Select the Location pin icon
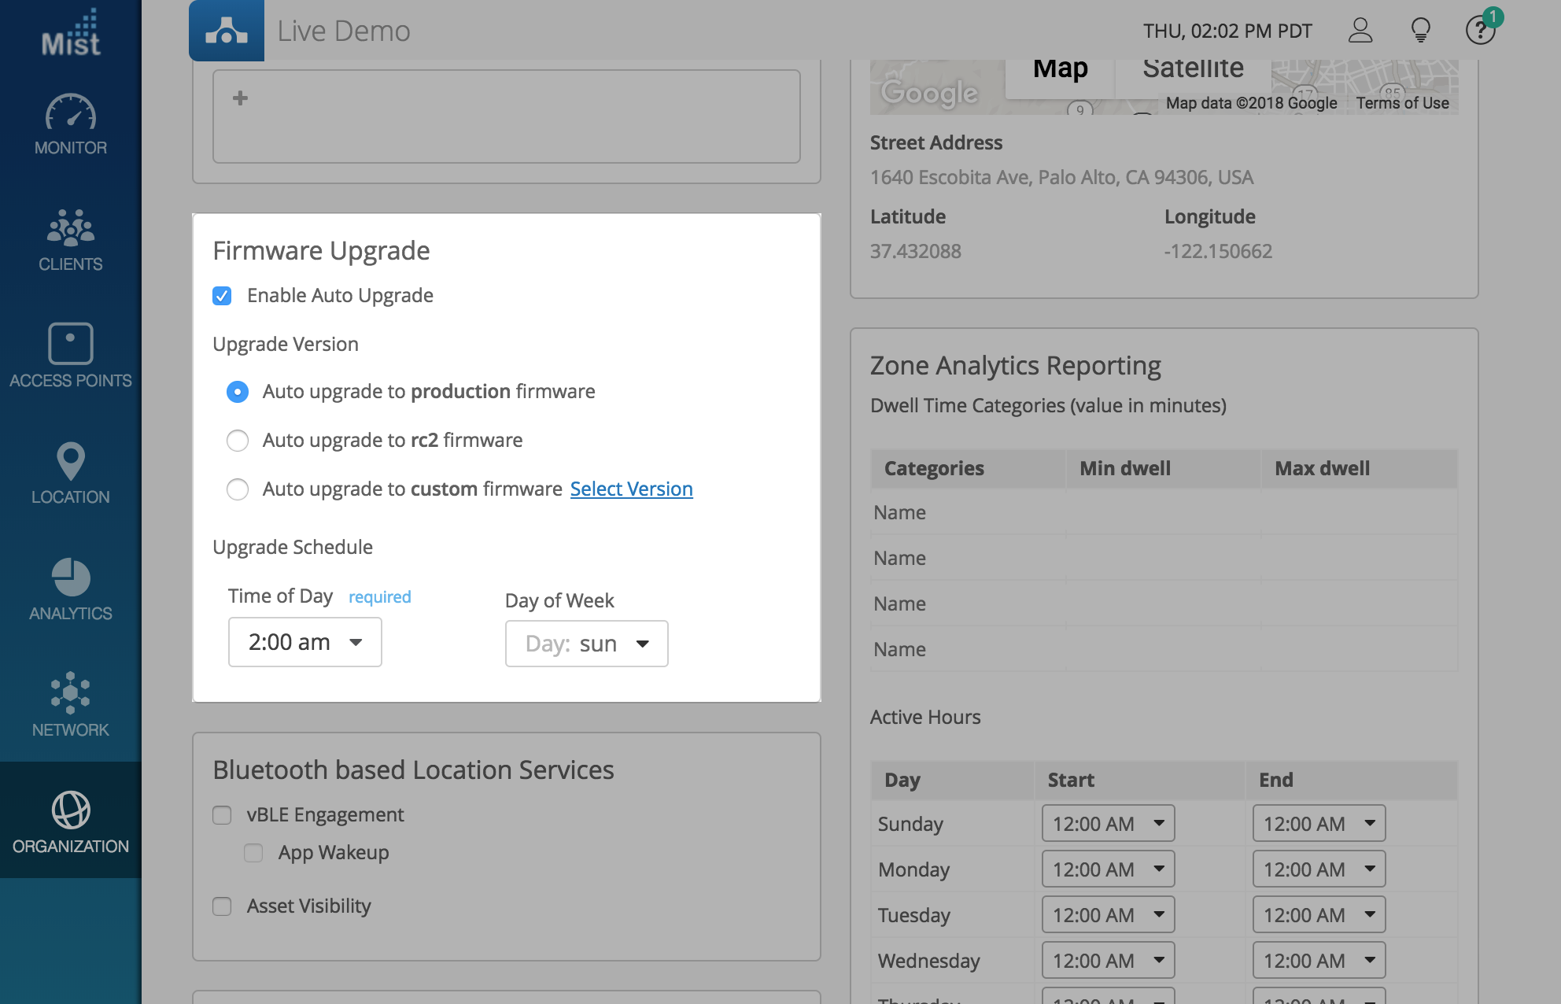Screen dimensions: 1561x1004 coord(70,461)
